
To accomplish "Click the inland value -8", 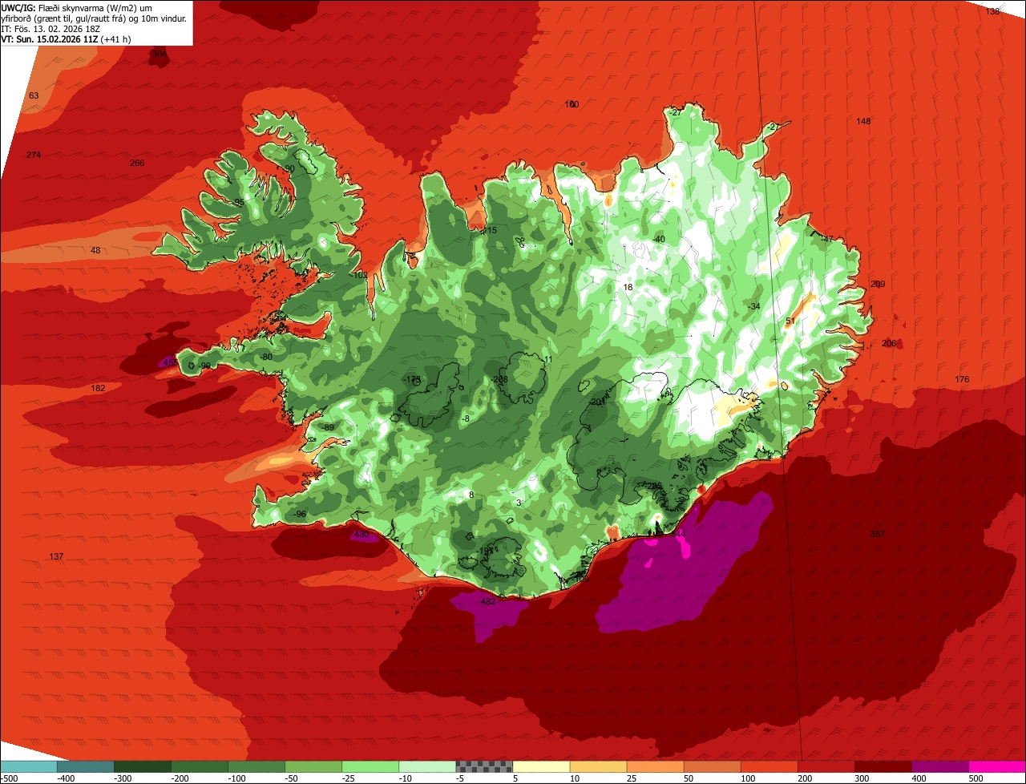I will coord(466,418).
